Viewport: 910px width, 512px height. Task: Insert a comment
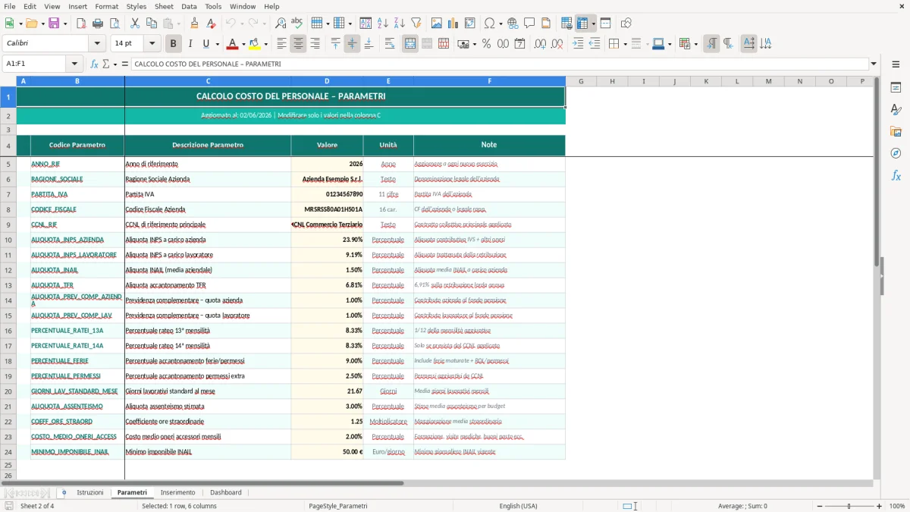[x=530, y=24]
